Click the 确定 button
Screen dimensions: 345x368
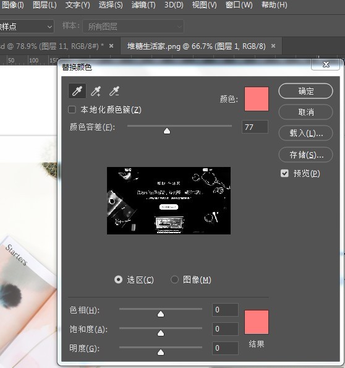pos(305,91)
